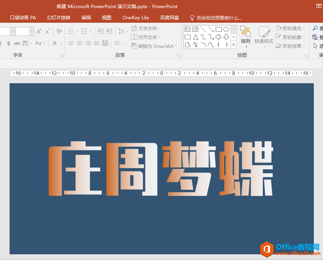Open 形状填充 shape fill options
The image size is (323, 260).
pyautogui.click(x=291, y=28)
